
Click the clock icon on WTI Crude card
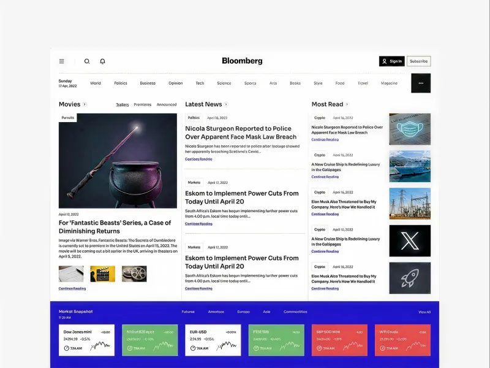[x=382, y=348]
